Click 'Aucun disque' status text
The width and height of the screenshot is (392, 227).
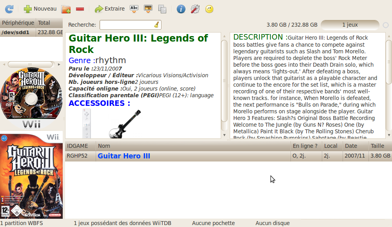pos(272,223)
